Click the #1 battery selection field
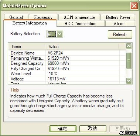The height and width of the screenshot is (136, 140). [52, 34]
